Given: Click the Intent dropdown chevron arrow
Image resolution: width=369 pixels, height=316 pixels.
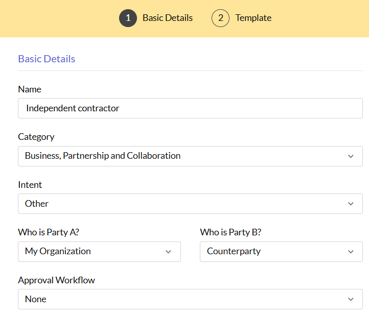Looking at the screenshot, I should [x=351, y=204].
